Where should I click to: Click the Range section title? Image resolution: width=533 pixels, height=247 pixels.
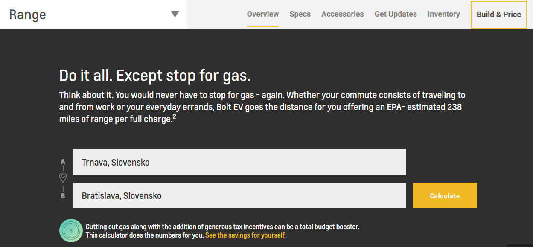28,15
